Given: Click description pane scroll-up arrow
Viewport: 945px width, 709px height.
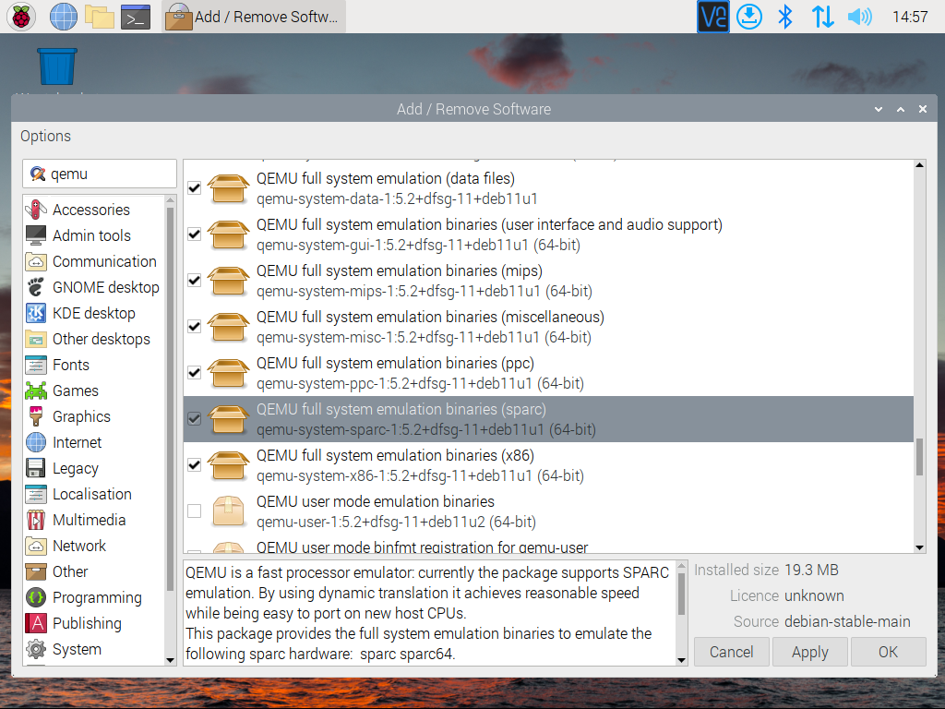Looking at the screenshot, I should point(682,566).
